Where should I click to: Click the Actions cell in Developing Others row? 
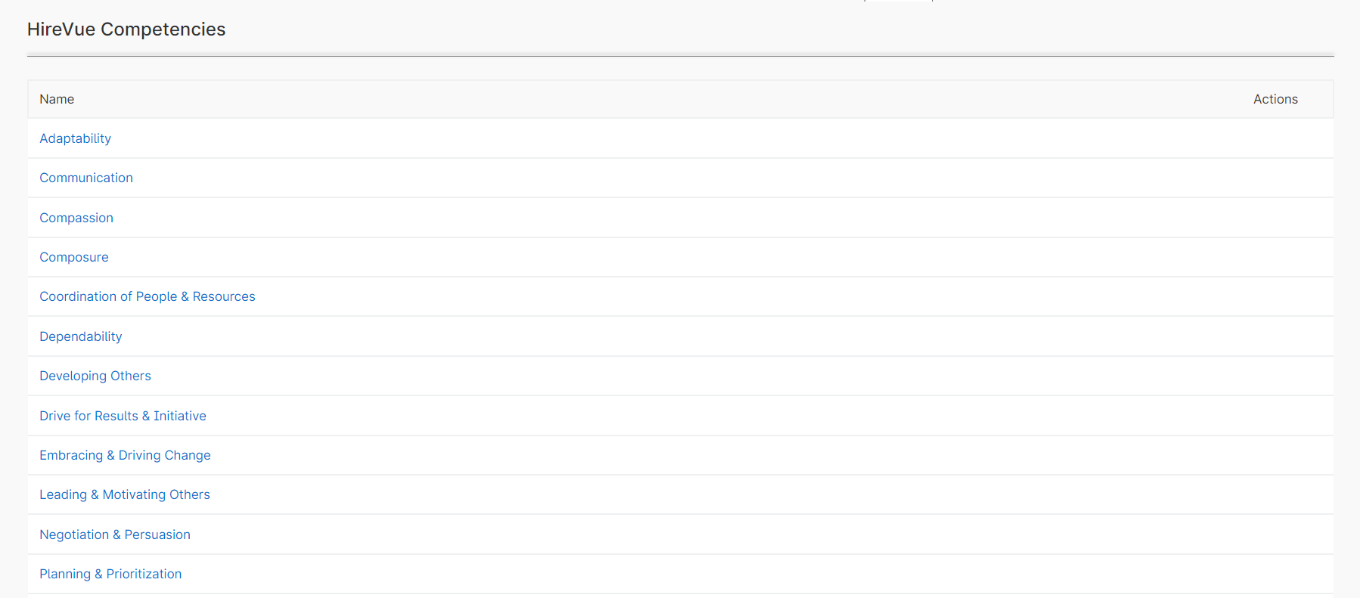1275,376
